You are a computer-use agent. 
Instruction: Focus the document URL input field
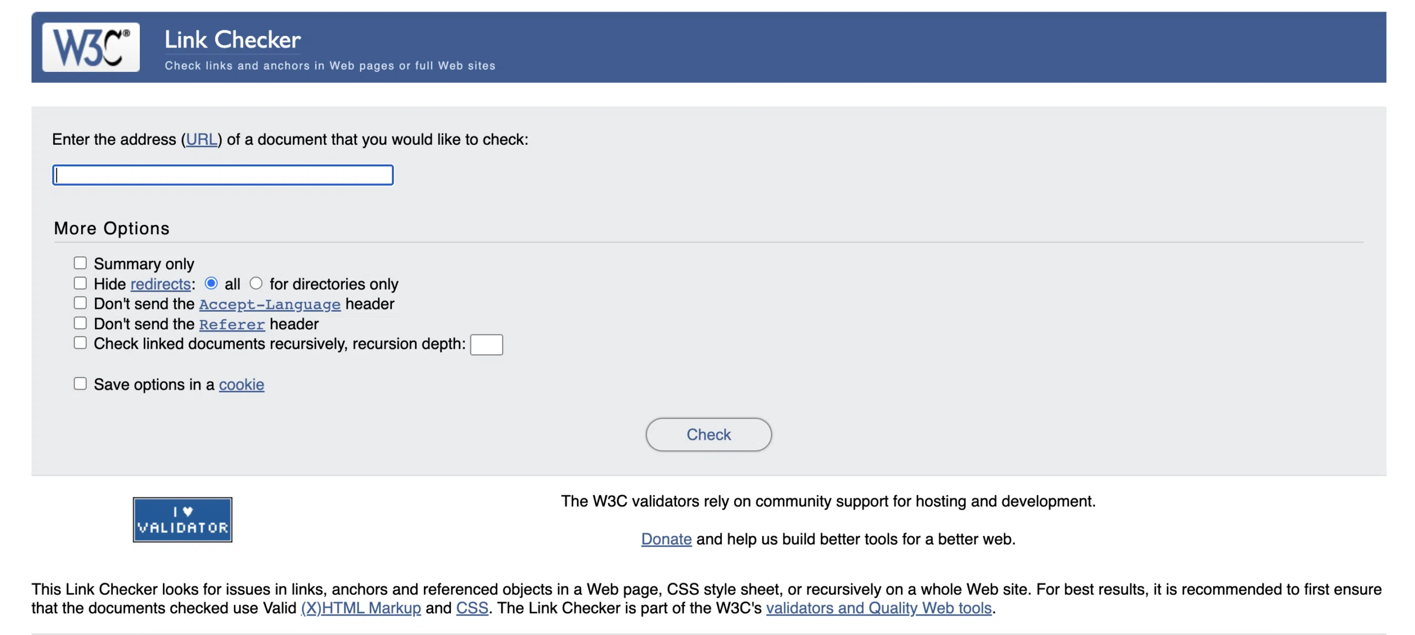pyautogui.click(x=222, y=175)
